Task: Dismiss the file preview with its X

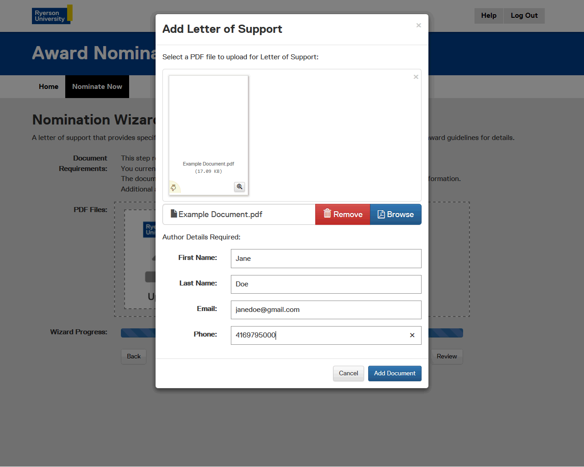Action: click(416, 77)
